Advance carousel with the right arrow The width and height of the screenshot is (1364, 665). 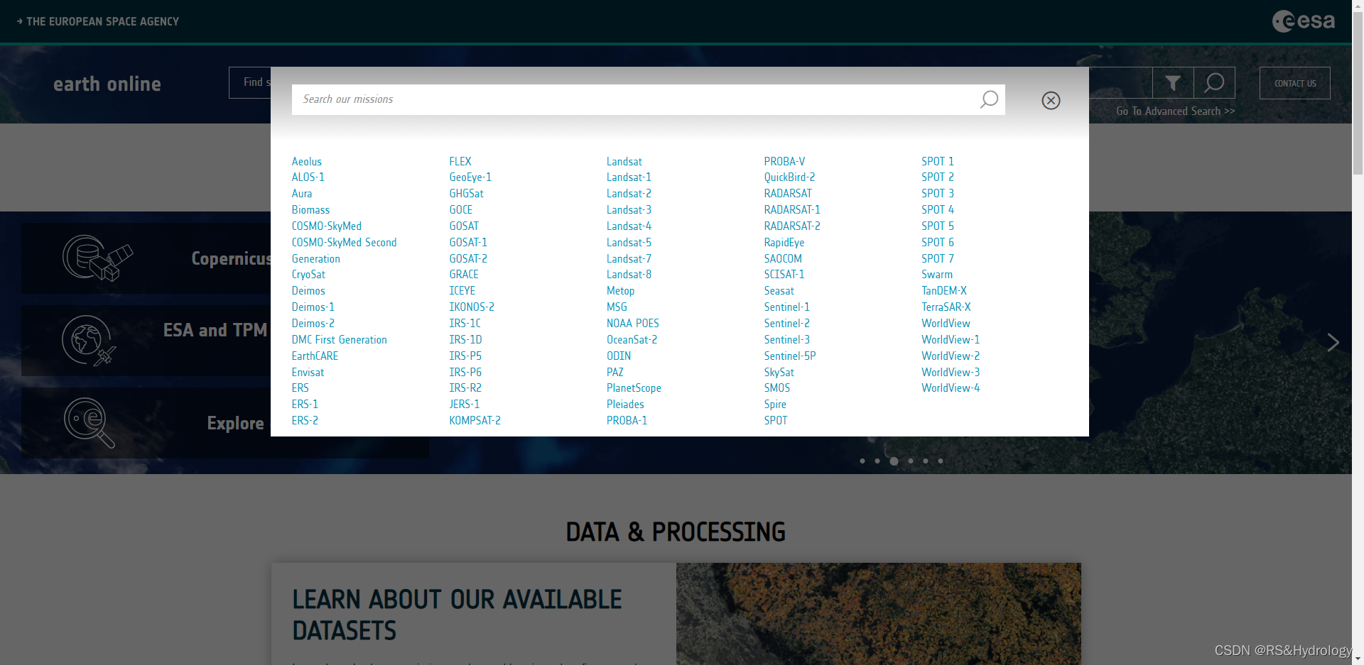point(1333,343)
